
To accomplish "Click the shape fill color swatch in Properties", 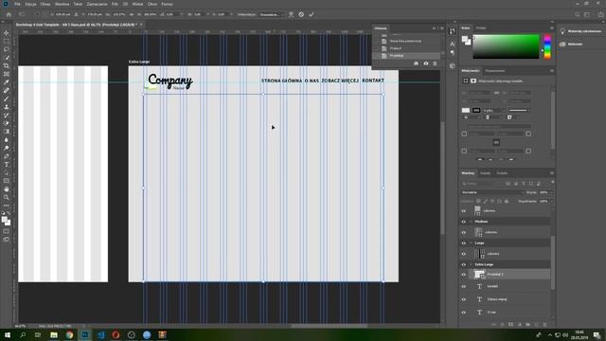I will click(x=466, y=110).
